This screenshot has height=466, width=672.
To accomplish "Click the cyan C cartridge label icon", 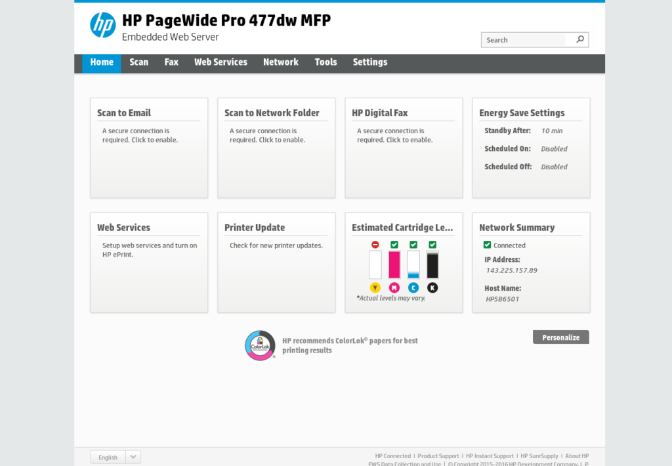I will [x=413, y=287].
